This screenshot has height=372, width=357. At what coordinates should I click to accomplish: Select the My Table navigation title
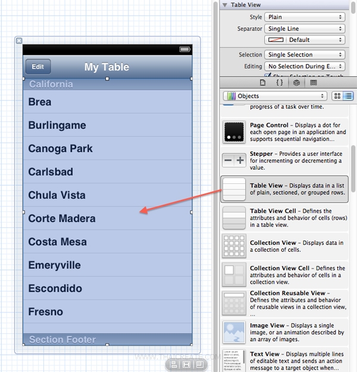(107, 67)
